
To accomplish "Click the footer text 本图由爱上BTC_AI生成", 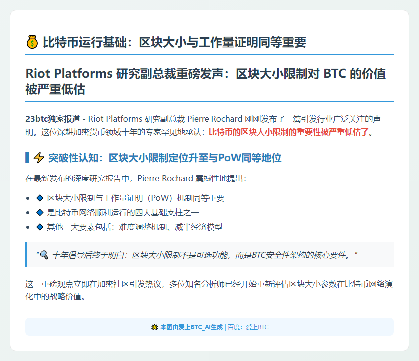I will pyautogui.click(x=192, y=327).
